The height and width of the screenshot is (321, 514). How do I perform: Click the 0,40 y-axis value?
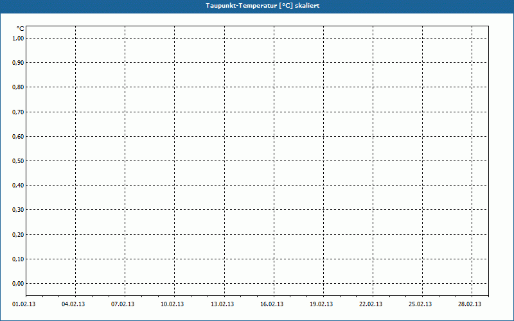click(x=18, y=186)
